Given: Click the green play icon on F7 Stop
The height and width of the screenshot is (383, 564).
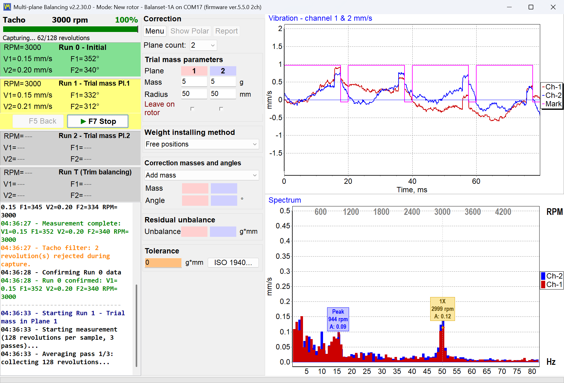Looking at the screenshot, I should pyautogui.click(x=83, y=121).
